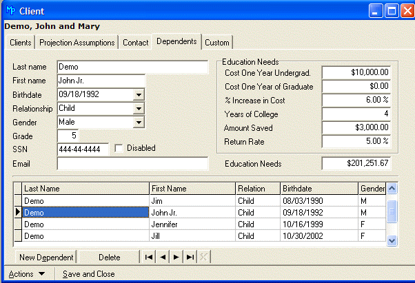415x283 pixels.
Task: Click the highlighted Demo cell of John Jr.
Action: (x=85, y=213)
